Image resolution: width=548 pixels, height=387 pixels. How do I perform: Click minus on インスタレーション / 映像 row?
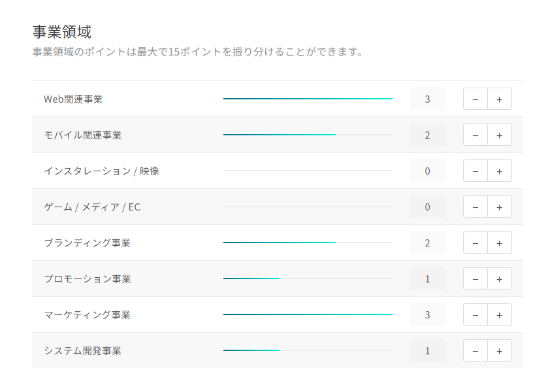pos(475,171)
